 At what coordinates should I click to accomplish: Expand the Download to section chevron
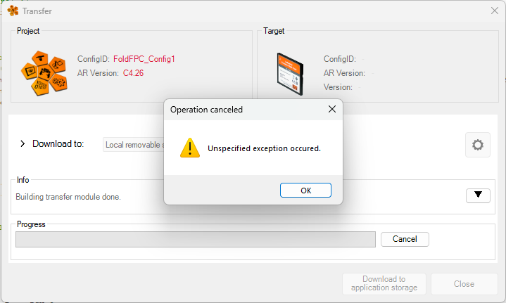coord(23,143)
